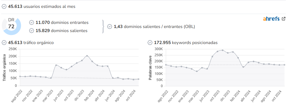Select '11.070 dominios entrantes' text
This screenshot has width=288, height=107.
62,22
